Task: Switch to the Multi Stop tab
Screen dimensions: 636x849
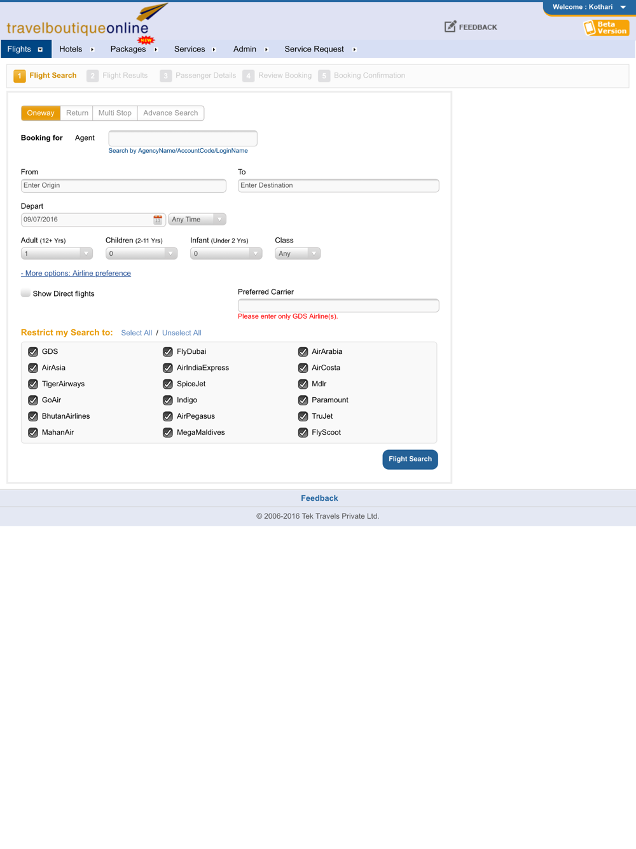Action: pos(115,113)
